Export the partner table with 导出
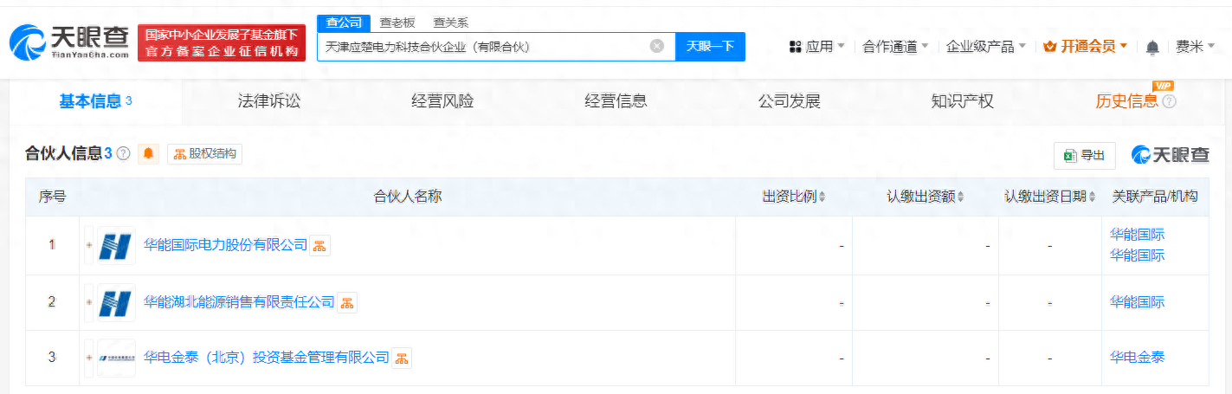 click(1085, 155)
